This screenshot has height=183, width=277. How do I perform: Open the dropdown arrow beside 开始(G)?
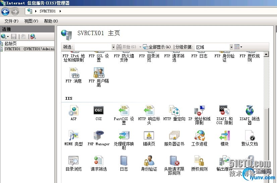tap(140, 47)
